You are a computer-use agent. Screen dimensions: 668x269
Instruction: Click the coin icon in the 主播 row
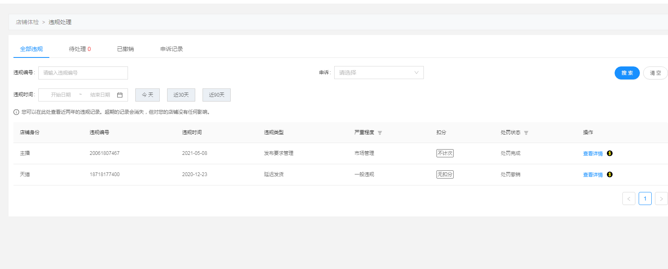click(610, 153)
